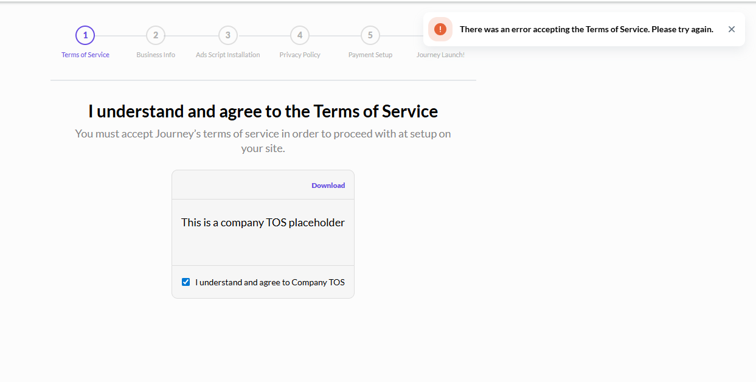Go to the Payment Setup step label

370,55
